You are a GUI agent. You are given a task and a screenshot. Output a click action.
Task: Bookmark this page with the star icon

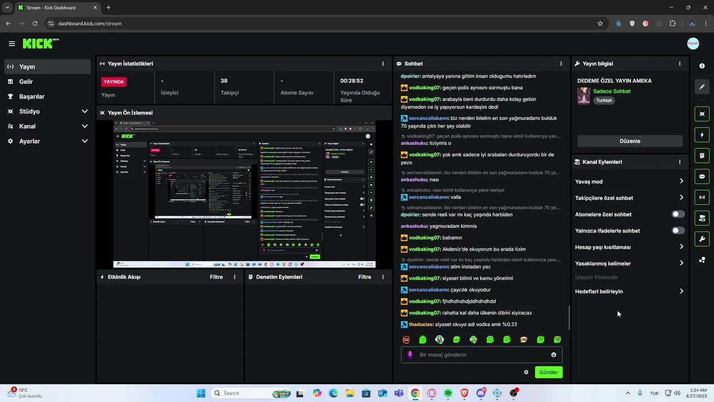click(x=600, y=23)
